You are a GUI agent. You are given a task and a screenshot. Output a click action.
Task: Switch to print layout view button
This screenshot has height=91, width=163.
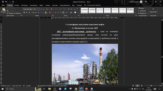137,86
